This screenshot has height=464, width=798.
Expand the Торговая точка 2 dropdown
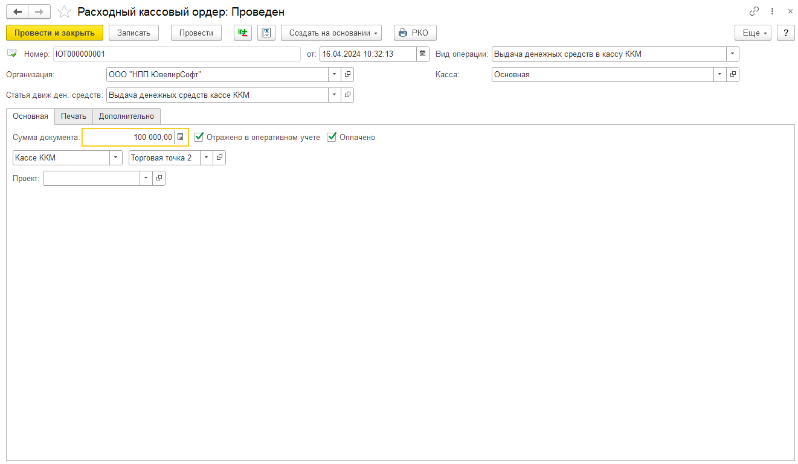(207, 157)
